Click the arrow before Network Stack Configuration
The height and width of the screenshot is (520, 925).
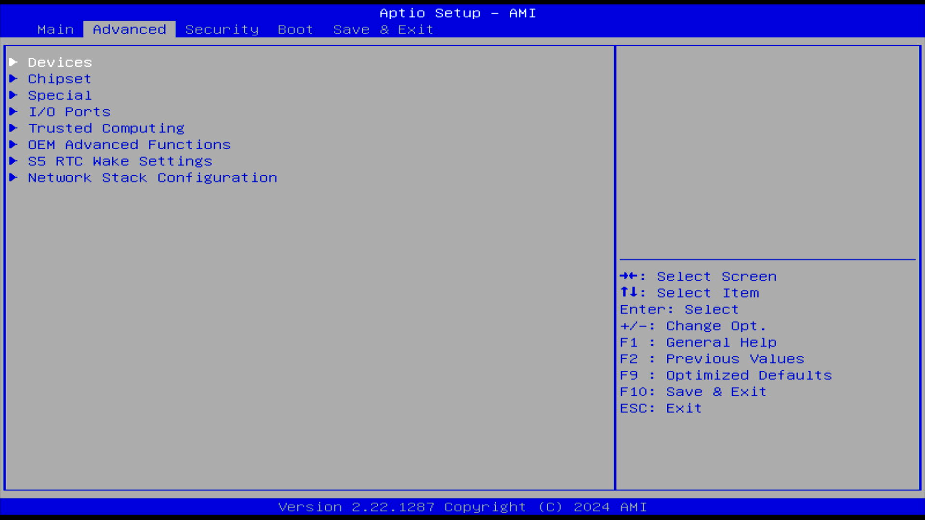click(x=13, y=178)
